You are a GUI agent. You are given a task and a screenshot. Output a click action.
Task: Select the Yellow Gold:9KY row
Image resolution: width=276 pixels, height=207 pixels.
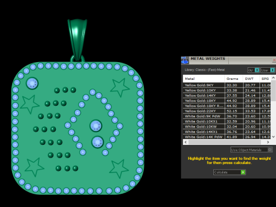pyautogui.click(x=227, y=85)
